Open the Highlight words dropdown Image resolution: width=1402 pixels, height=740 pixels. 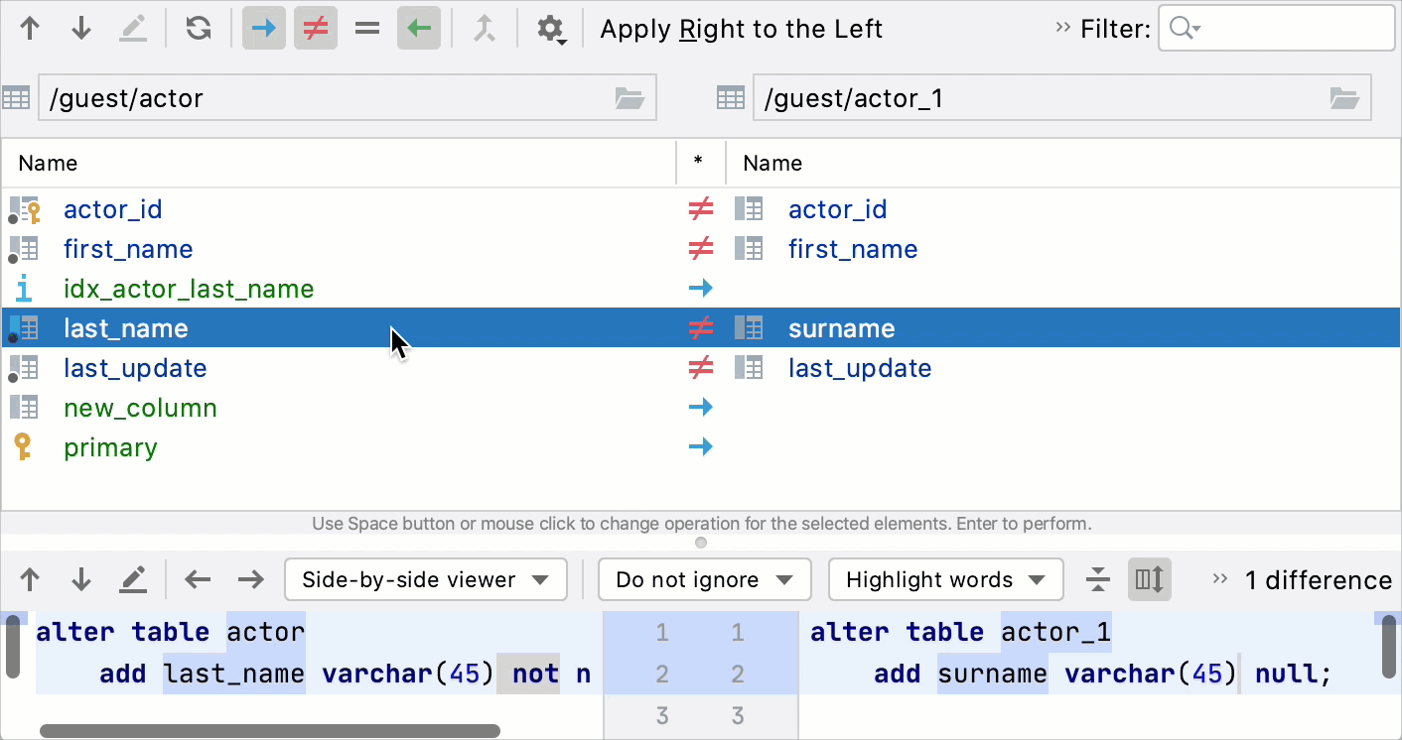pos(944,580)
